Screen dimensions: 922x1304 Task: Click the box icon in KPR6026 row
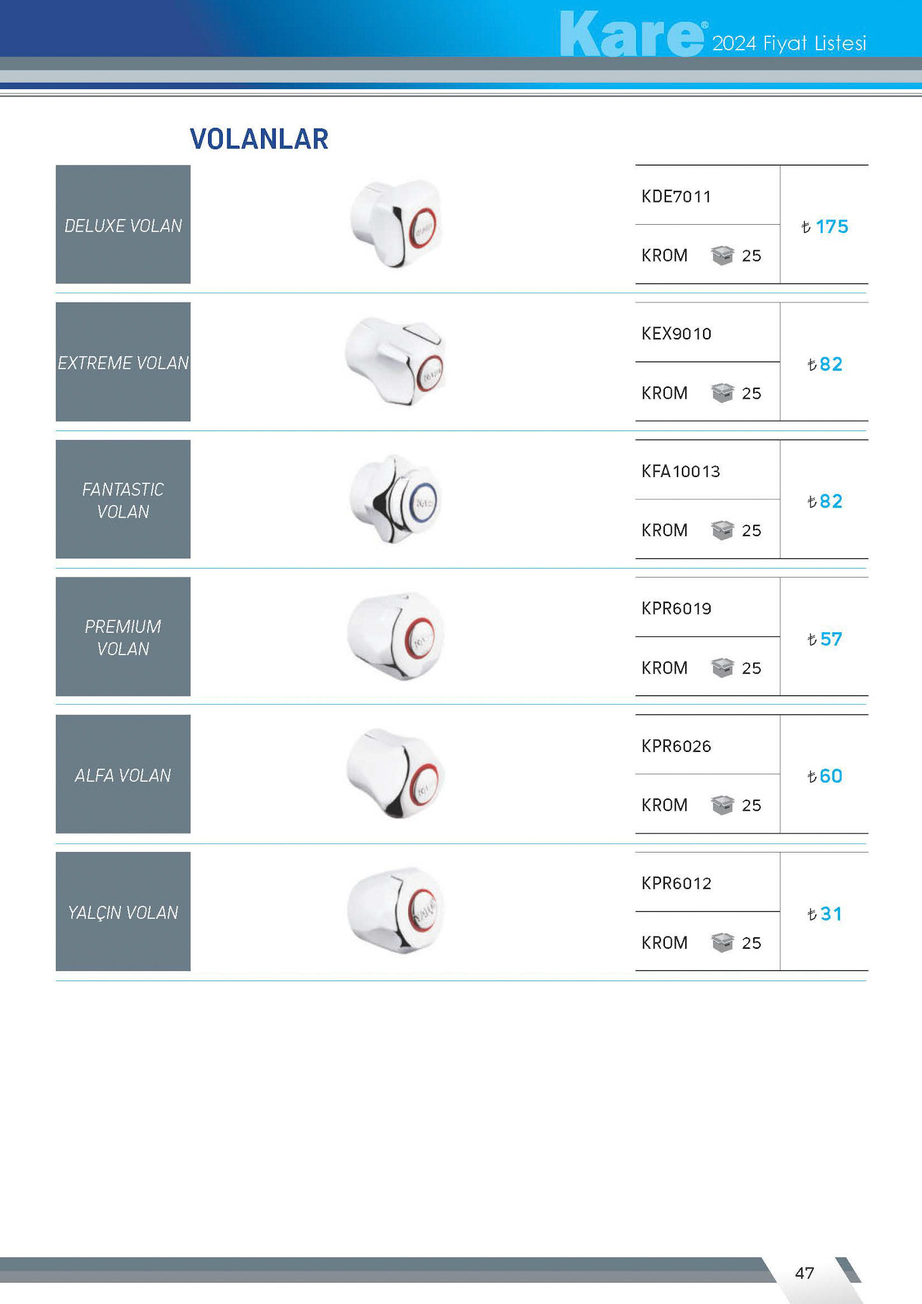click(722, 805)
